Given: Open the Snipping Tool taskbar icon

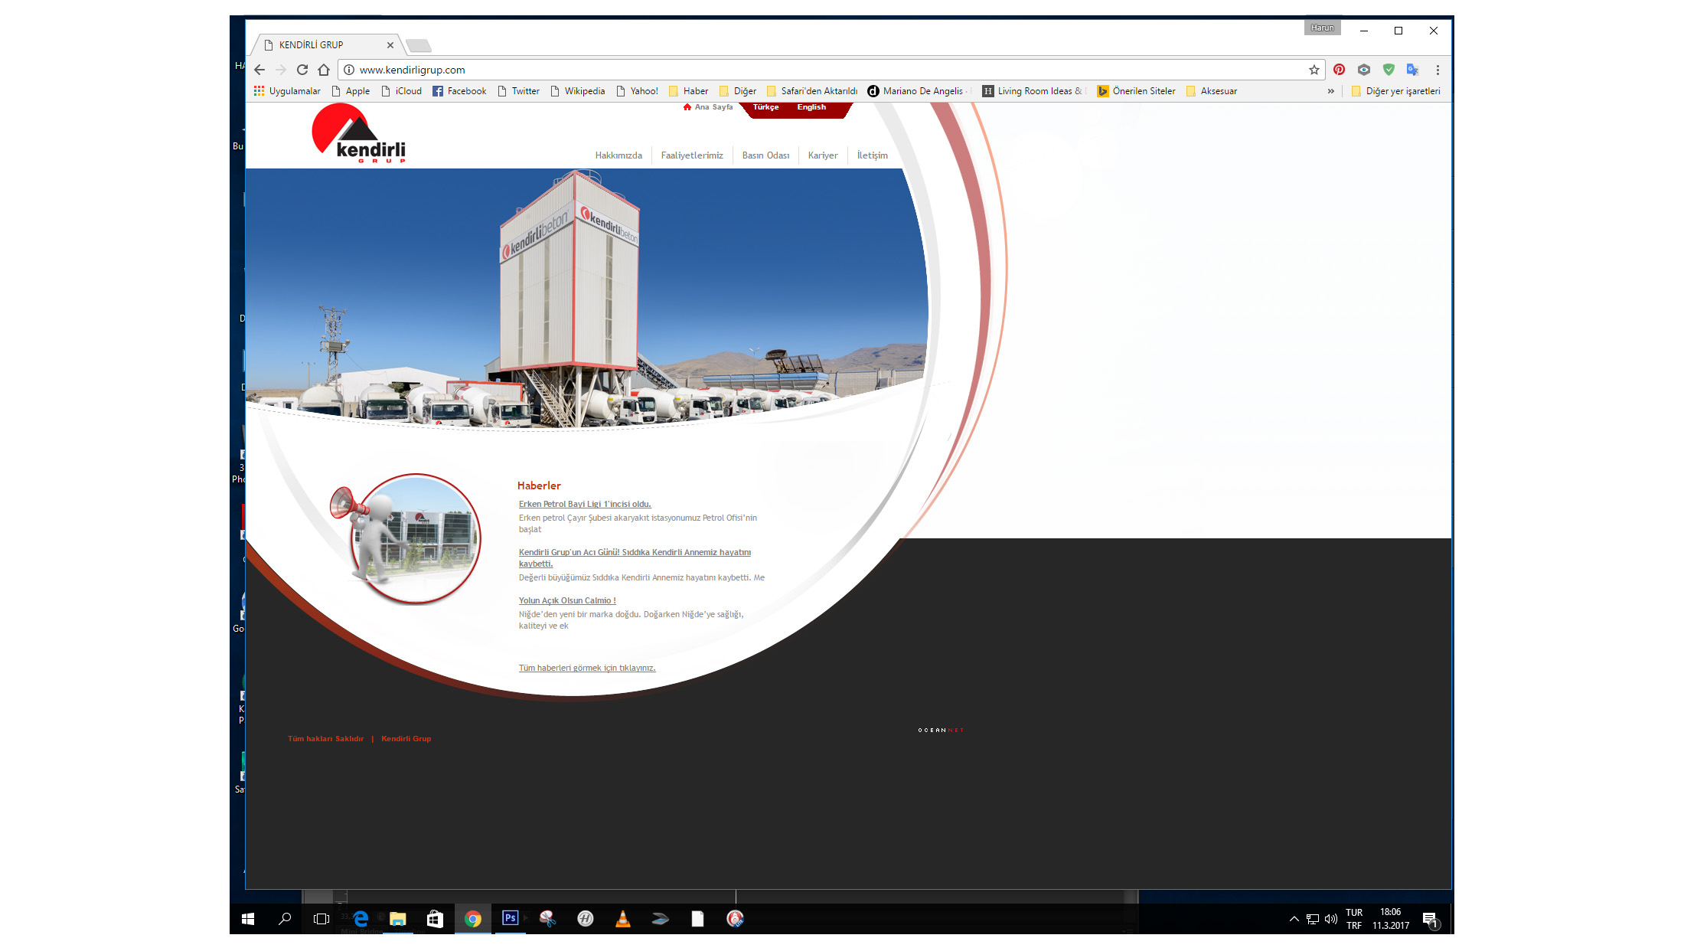Looking at the screenshot, I should [547, 919].
